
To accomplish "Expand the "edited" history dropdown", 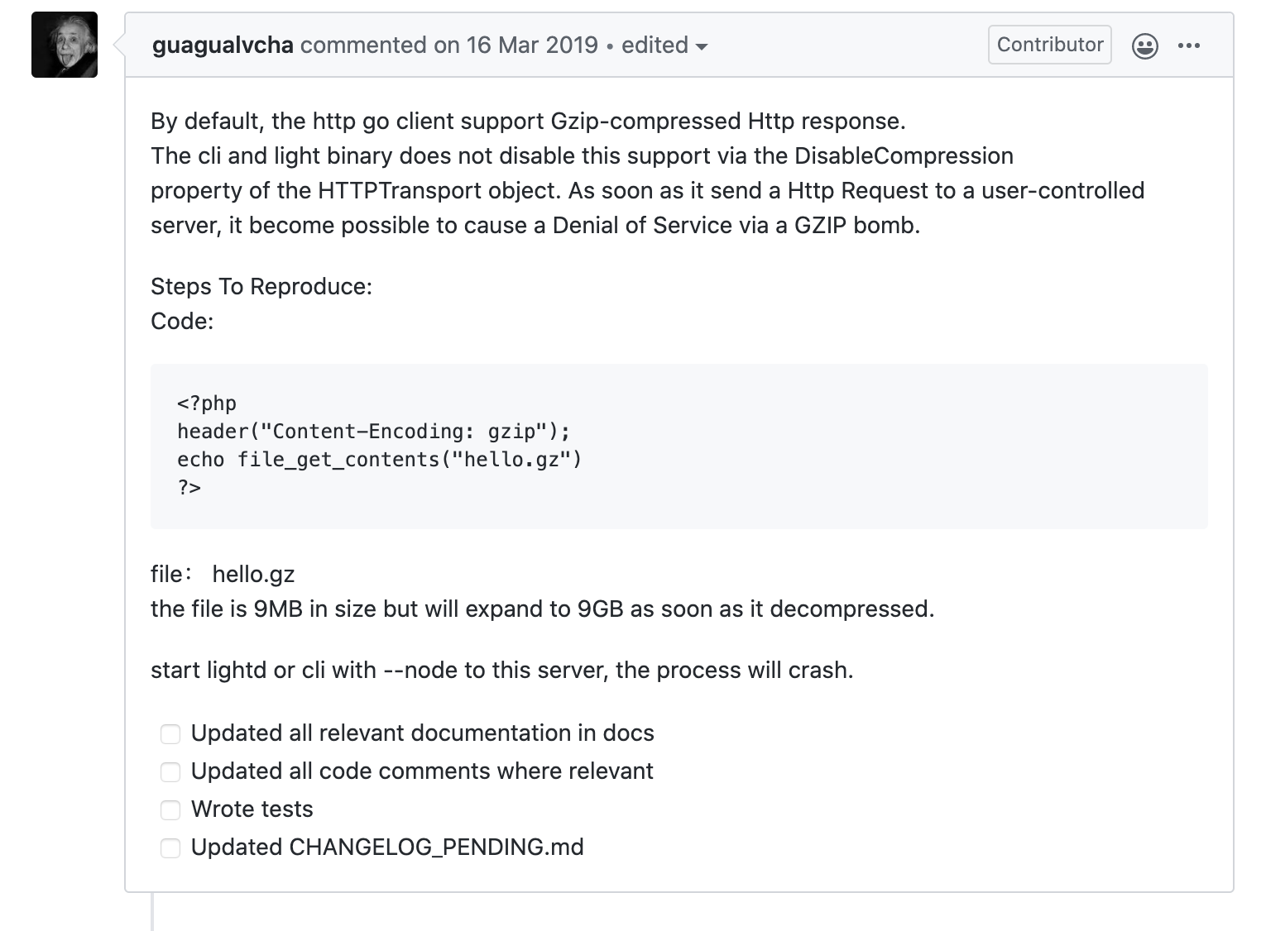I will pyautogui.click(x=664, y=45).
